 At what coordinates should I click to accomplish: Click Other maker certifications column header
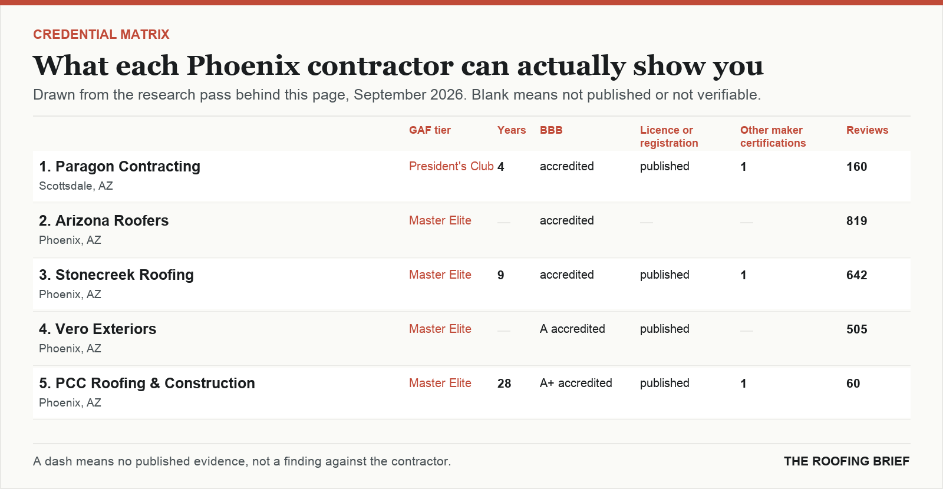click(773, 137)
